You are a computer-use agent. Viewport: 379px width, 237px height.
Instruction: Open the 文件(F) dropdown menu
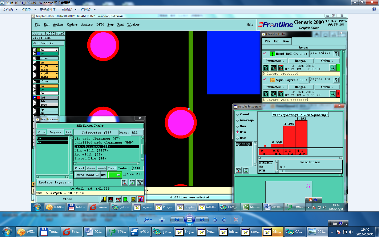[x=10, y=10]
